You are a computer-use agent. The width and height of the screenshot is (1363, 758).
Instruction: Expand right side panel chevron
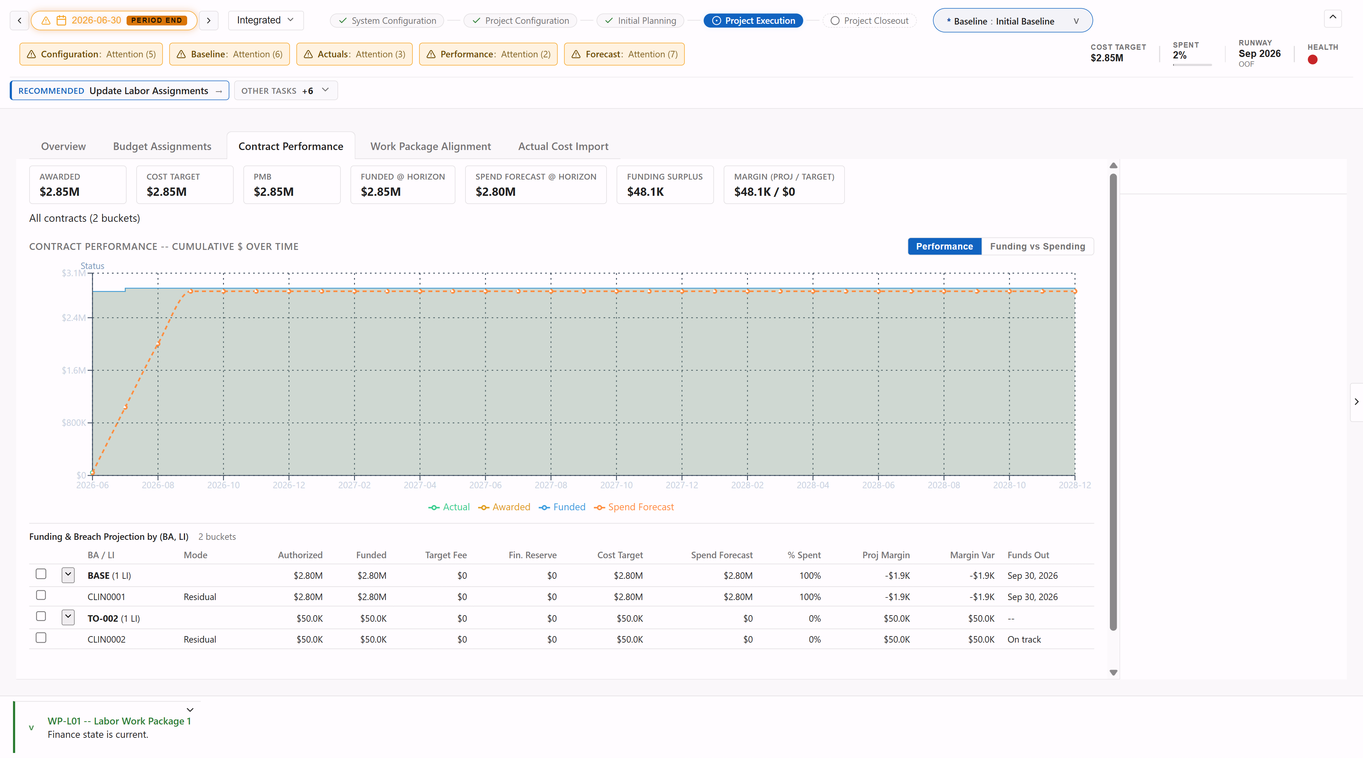(x=1356, y=402)
